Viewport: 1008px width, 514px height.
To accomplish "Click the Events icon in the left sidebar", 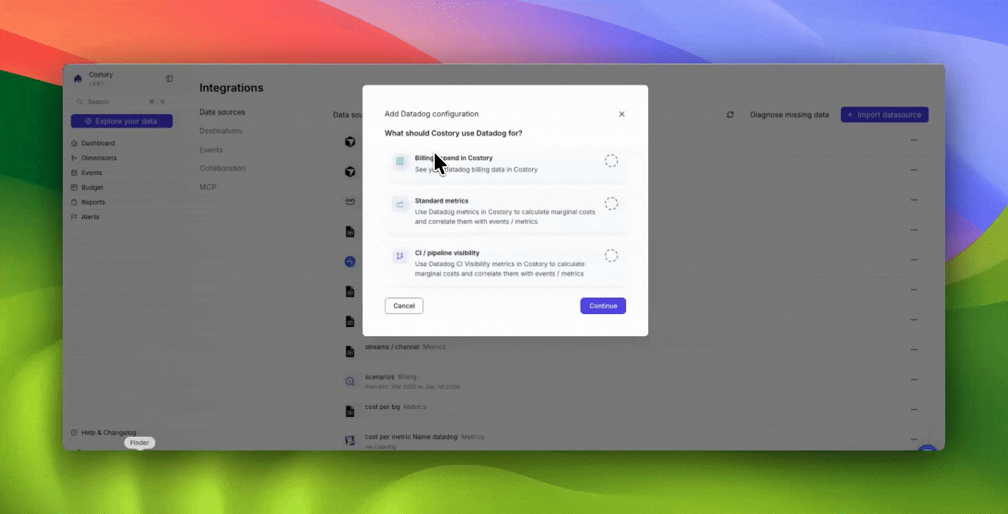I will (x=74, y=173).
